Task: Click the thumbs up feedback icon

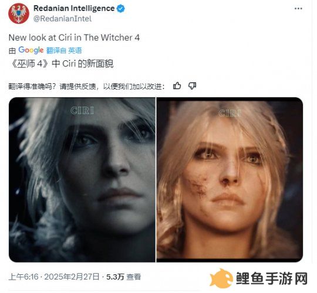Action: [177, 86]
